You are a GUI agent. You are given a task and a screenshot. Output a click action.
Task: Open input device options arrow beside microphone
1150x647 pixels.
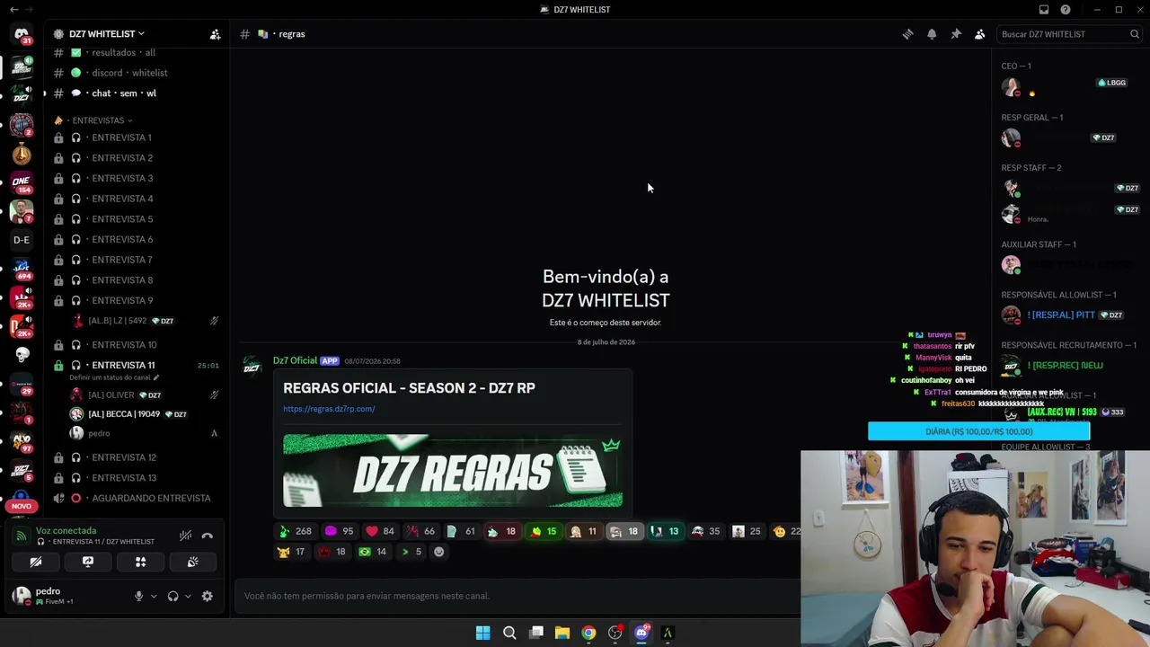click(154, 596)
